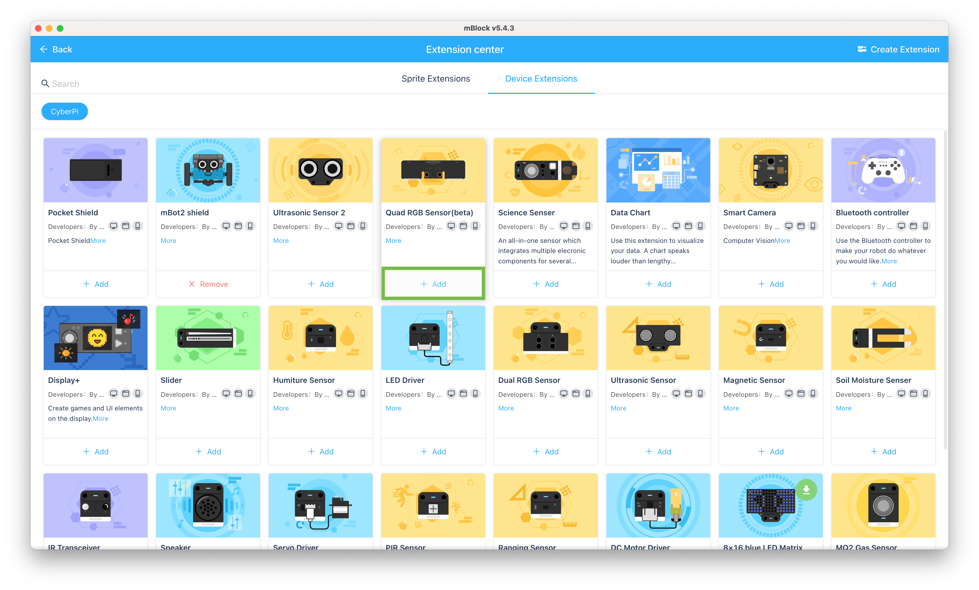
Task: Click the mobile platform icon on LED Driver
Action: 475,394
